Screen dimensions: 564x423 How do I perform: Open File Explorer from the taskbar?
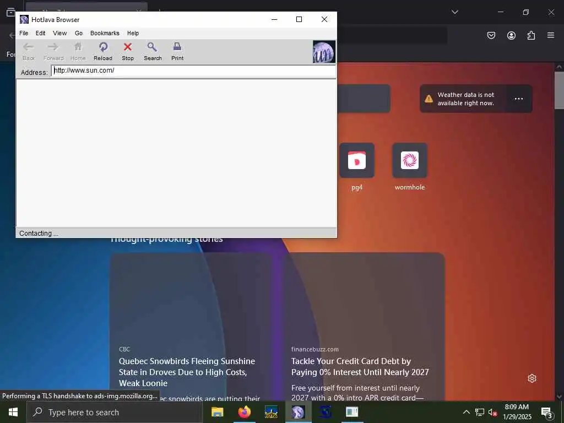[x=217, y=412]
